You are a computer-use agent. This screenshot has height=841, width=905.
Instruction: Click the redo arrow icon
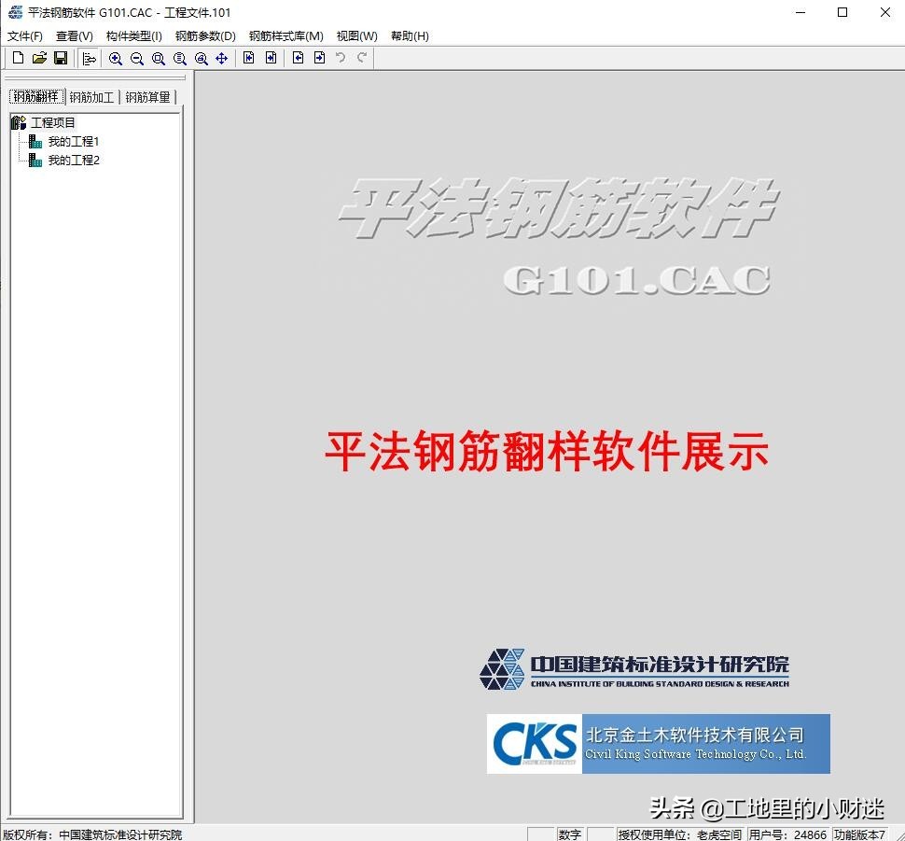coord(362,57)
